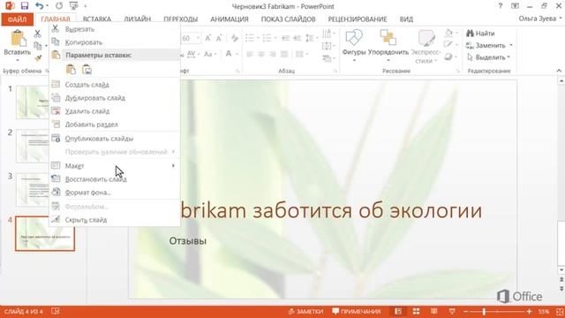This screenshot has height=318, width=565.
Task: Open the ВСТАВКА tab
Action: (x=97, y=19)
